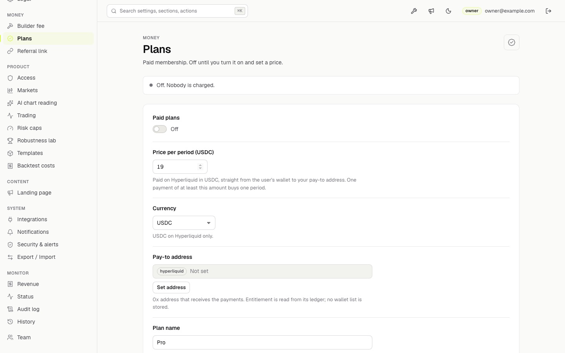Click the Builder fee hammer icon
The width and height of the screenshot is (565, 353).
point(10,26)
